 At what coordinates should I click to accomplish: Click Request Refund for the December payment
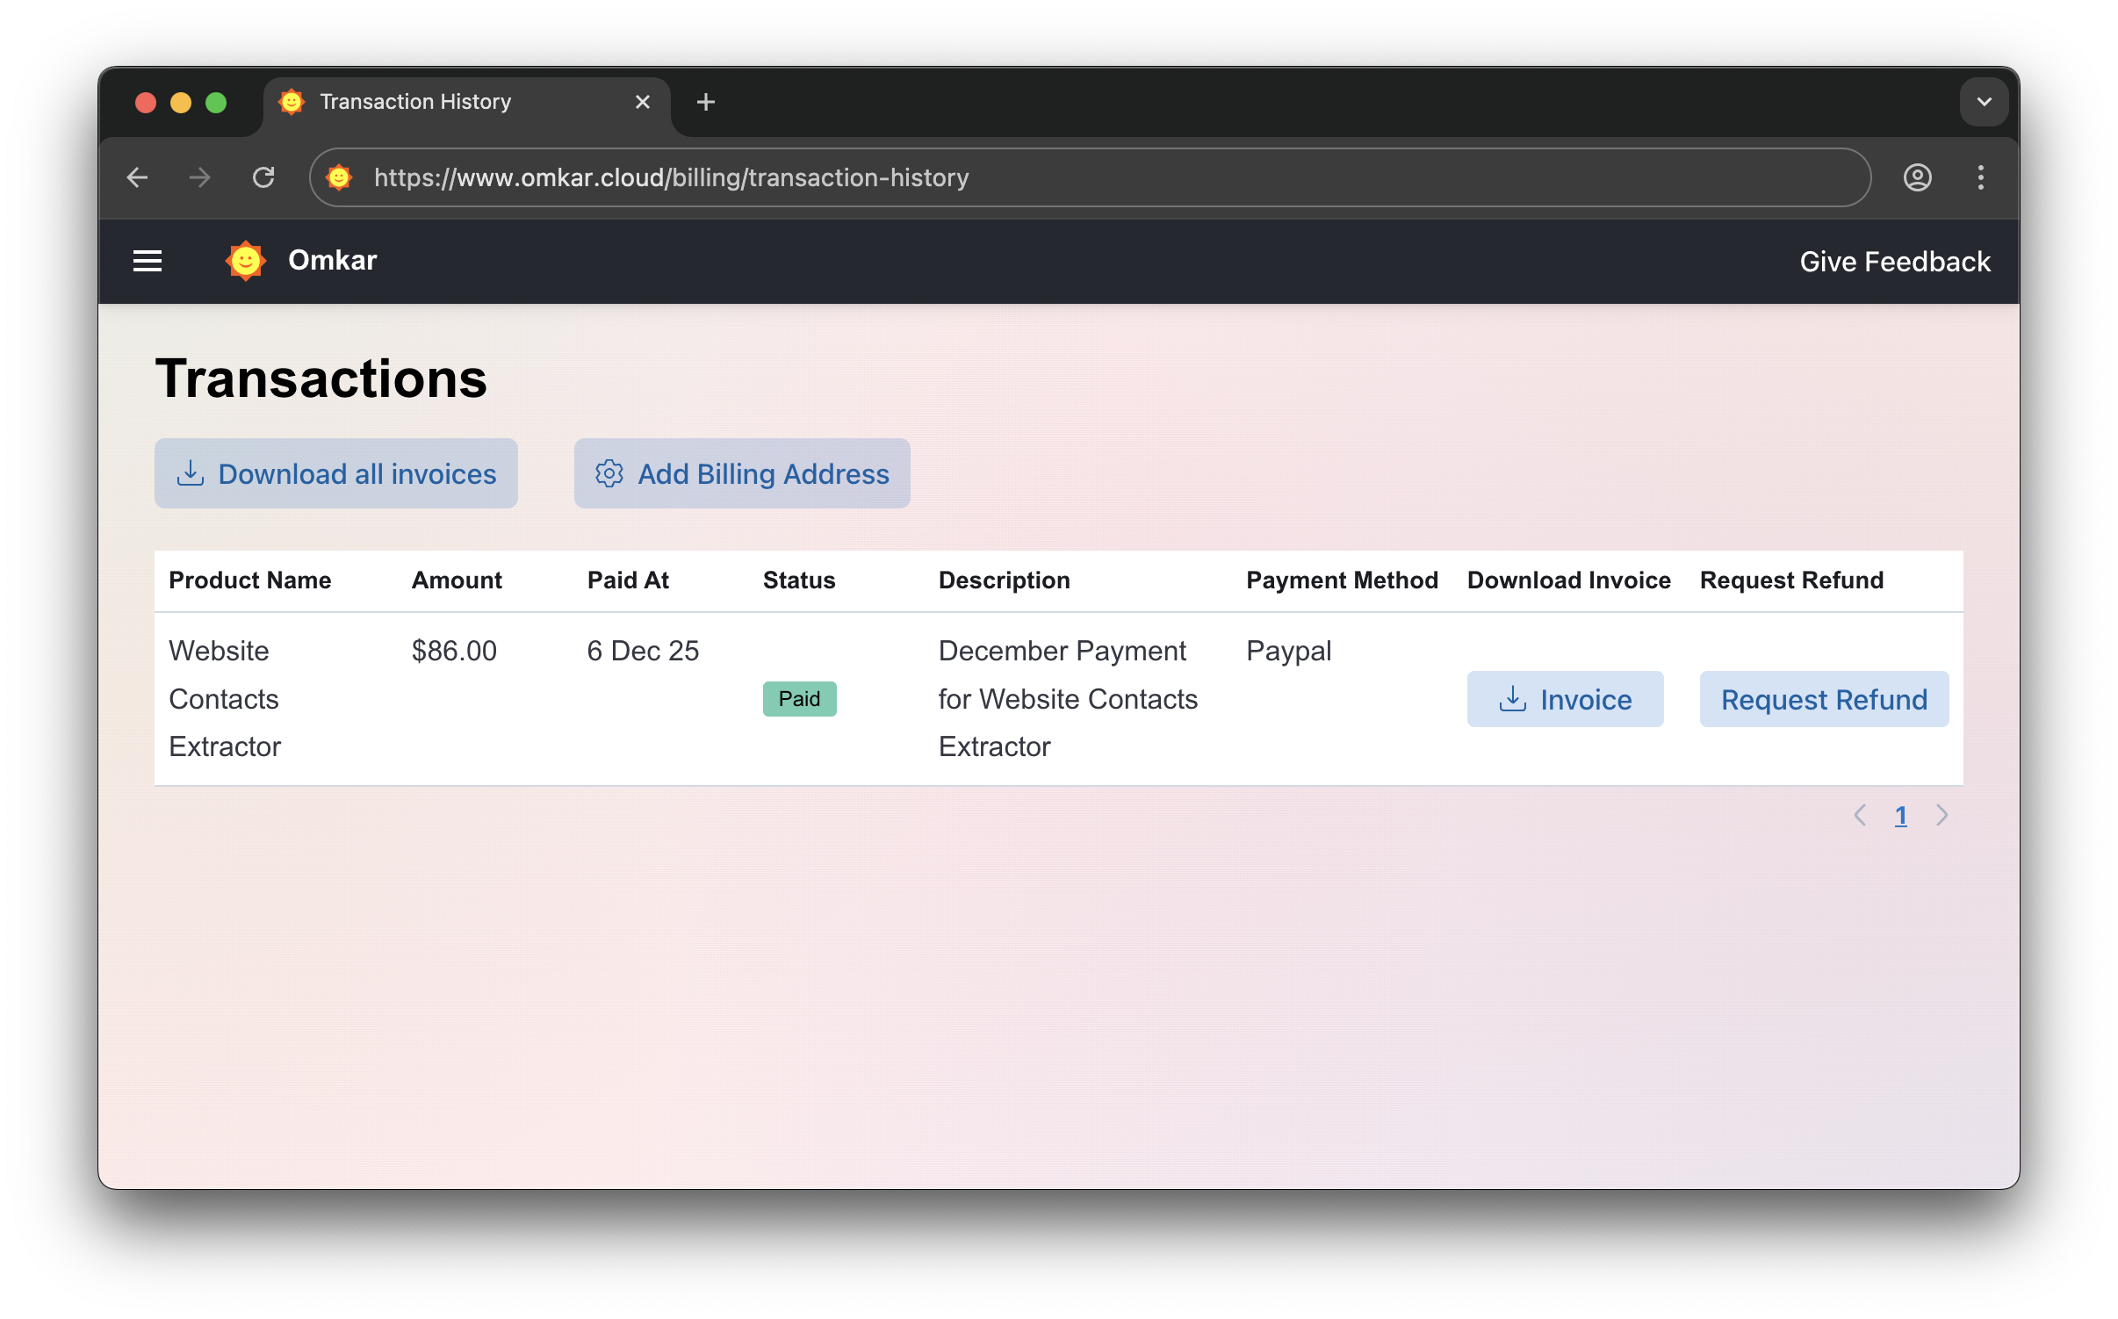pos(1823,699)
